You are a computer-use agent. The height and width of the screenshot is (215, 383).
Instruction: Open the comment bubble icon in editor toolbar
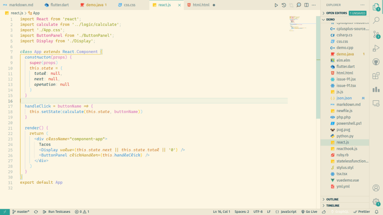click(299, 5)
